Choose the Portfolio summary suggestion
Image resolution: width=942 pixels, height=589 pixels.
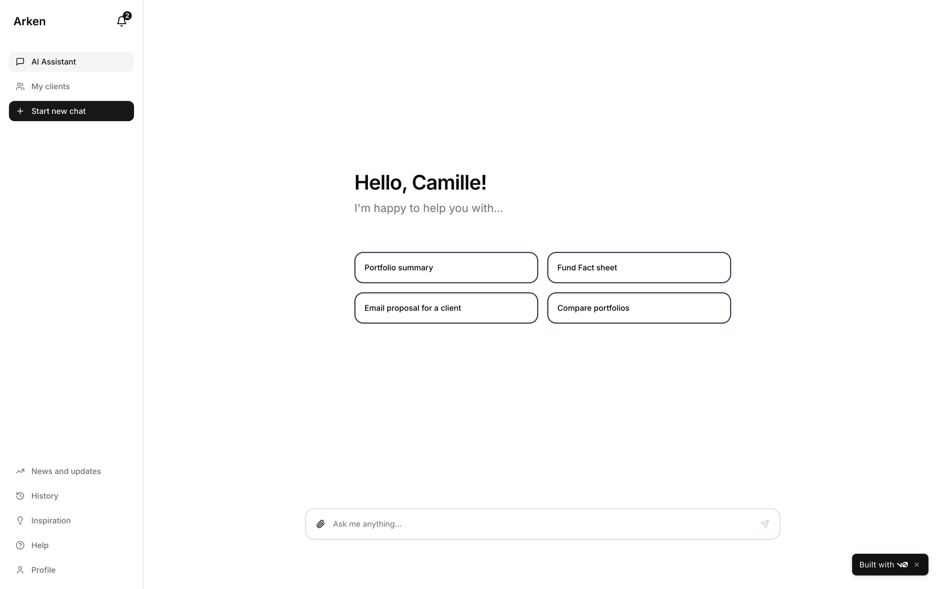(446, 268)
